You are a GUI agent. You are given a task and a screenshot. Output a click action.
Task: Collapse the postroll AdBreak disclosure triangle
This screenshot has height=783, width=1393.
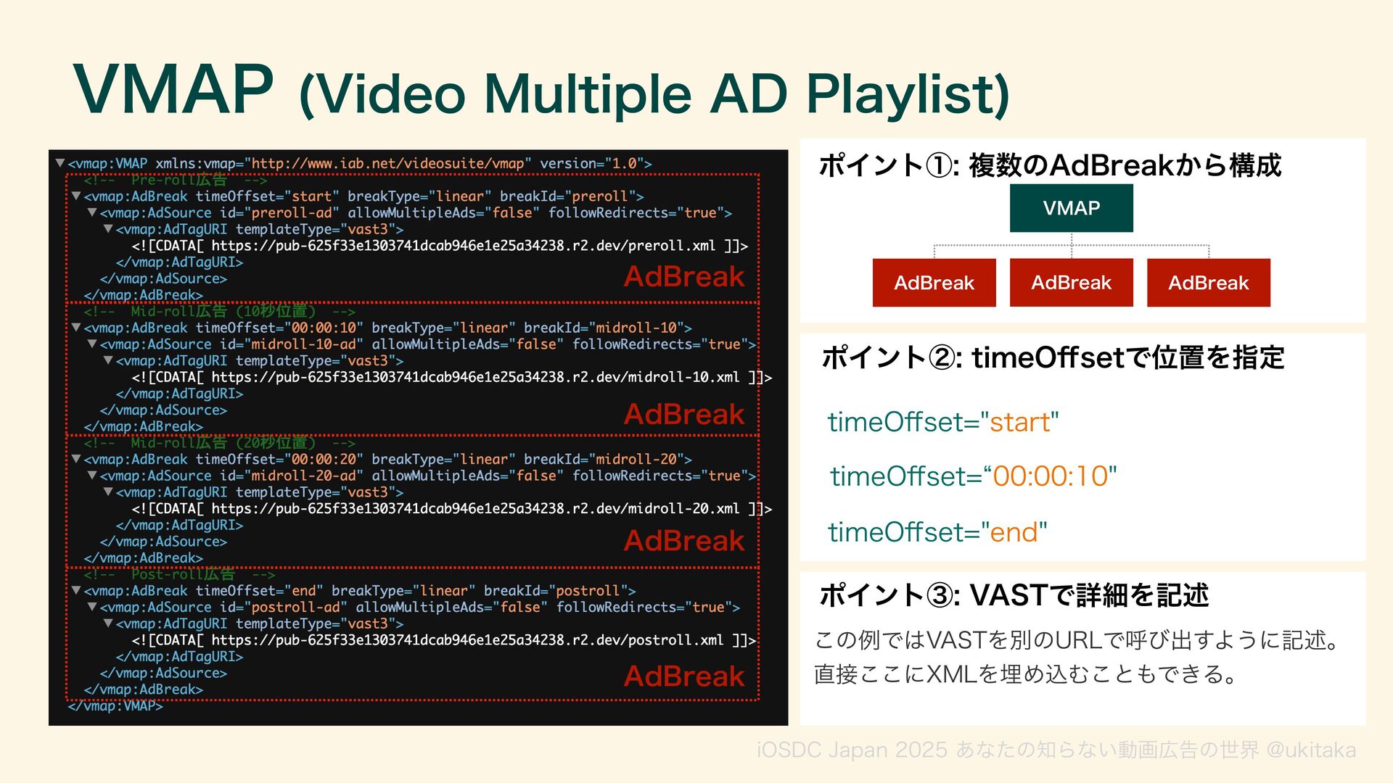76,590
